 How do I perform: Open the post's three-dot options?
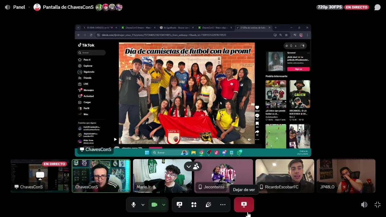(x=257, y=140)
